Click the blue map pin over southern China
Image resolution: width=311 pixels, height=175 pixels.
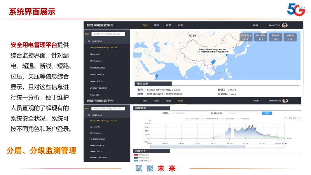(213, 62)
